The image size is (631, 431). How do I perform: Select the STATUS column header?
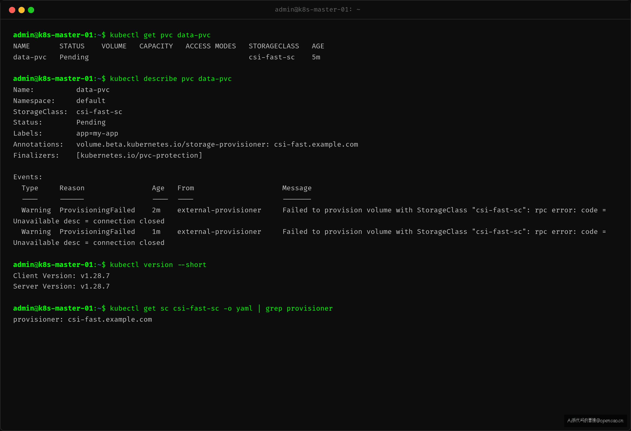coord(72,46)
